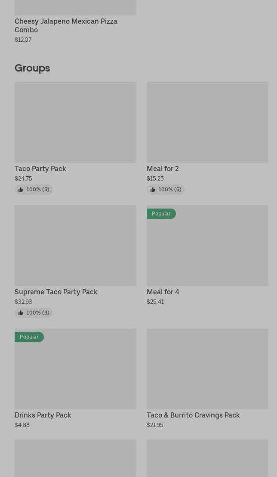Select the Meal for 2 title
The height and width of the screenshot is (477, 277).
pyautogui.click(x=163, y=168)
